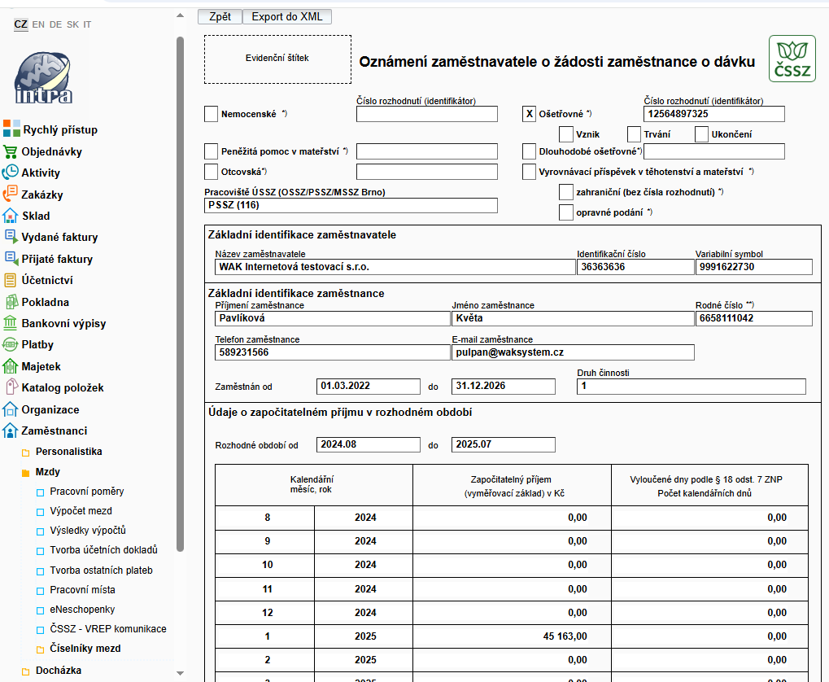Viewport: 829px width, 682px height.
Task: Expand the Personalistika folder
Action: (25, 452)
